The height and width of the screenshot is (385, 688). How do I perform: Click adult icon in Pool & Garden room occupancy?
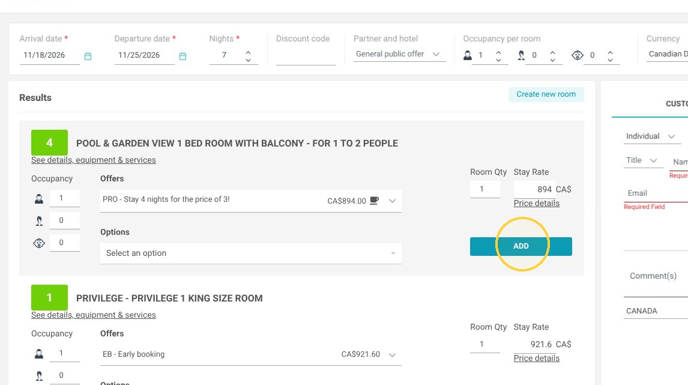point(39,199)
